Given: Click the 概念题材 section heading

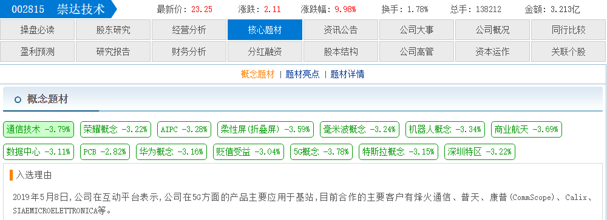Looking at the screenshot, I should (47, 100).
